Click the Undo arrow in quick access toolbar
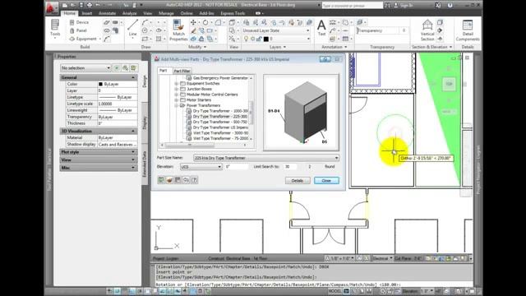 pyautogui.click(x=98, y=5)
